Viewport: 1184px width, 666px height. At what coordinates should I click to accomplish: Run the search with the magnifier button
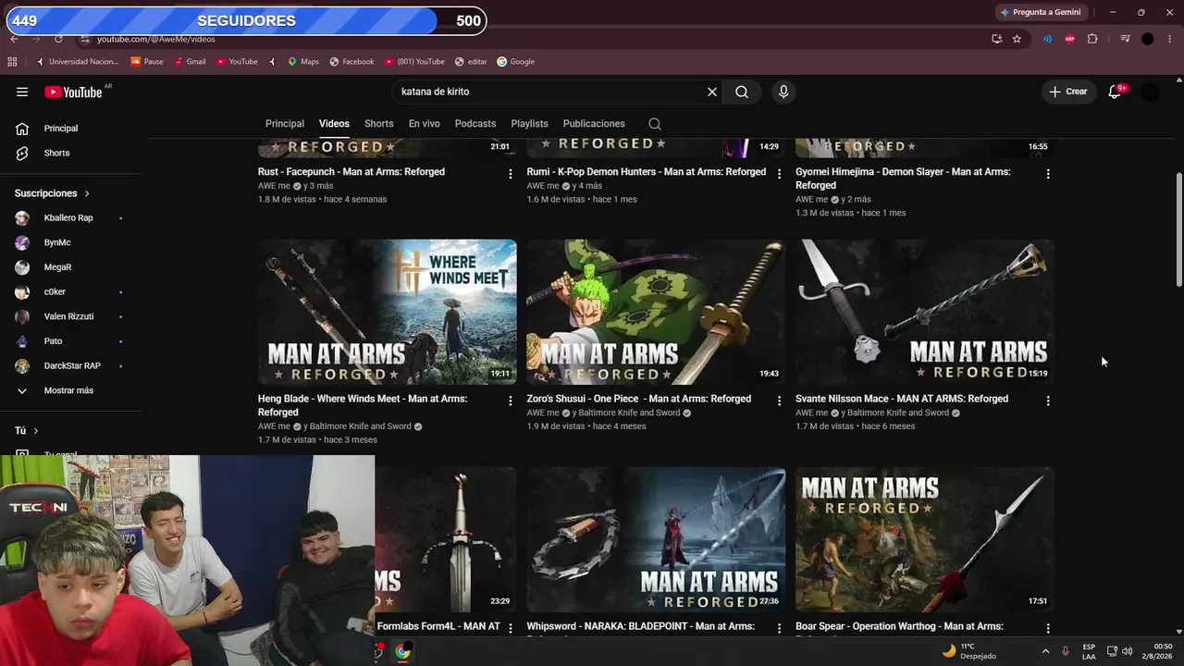742,92
